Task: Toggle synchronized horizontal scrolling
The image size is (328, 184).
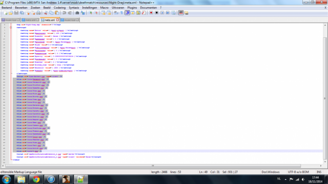Action: [109, 13]
